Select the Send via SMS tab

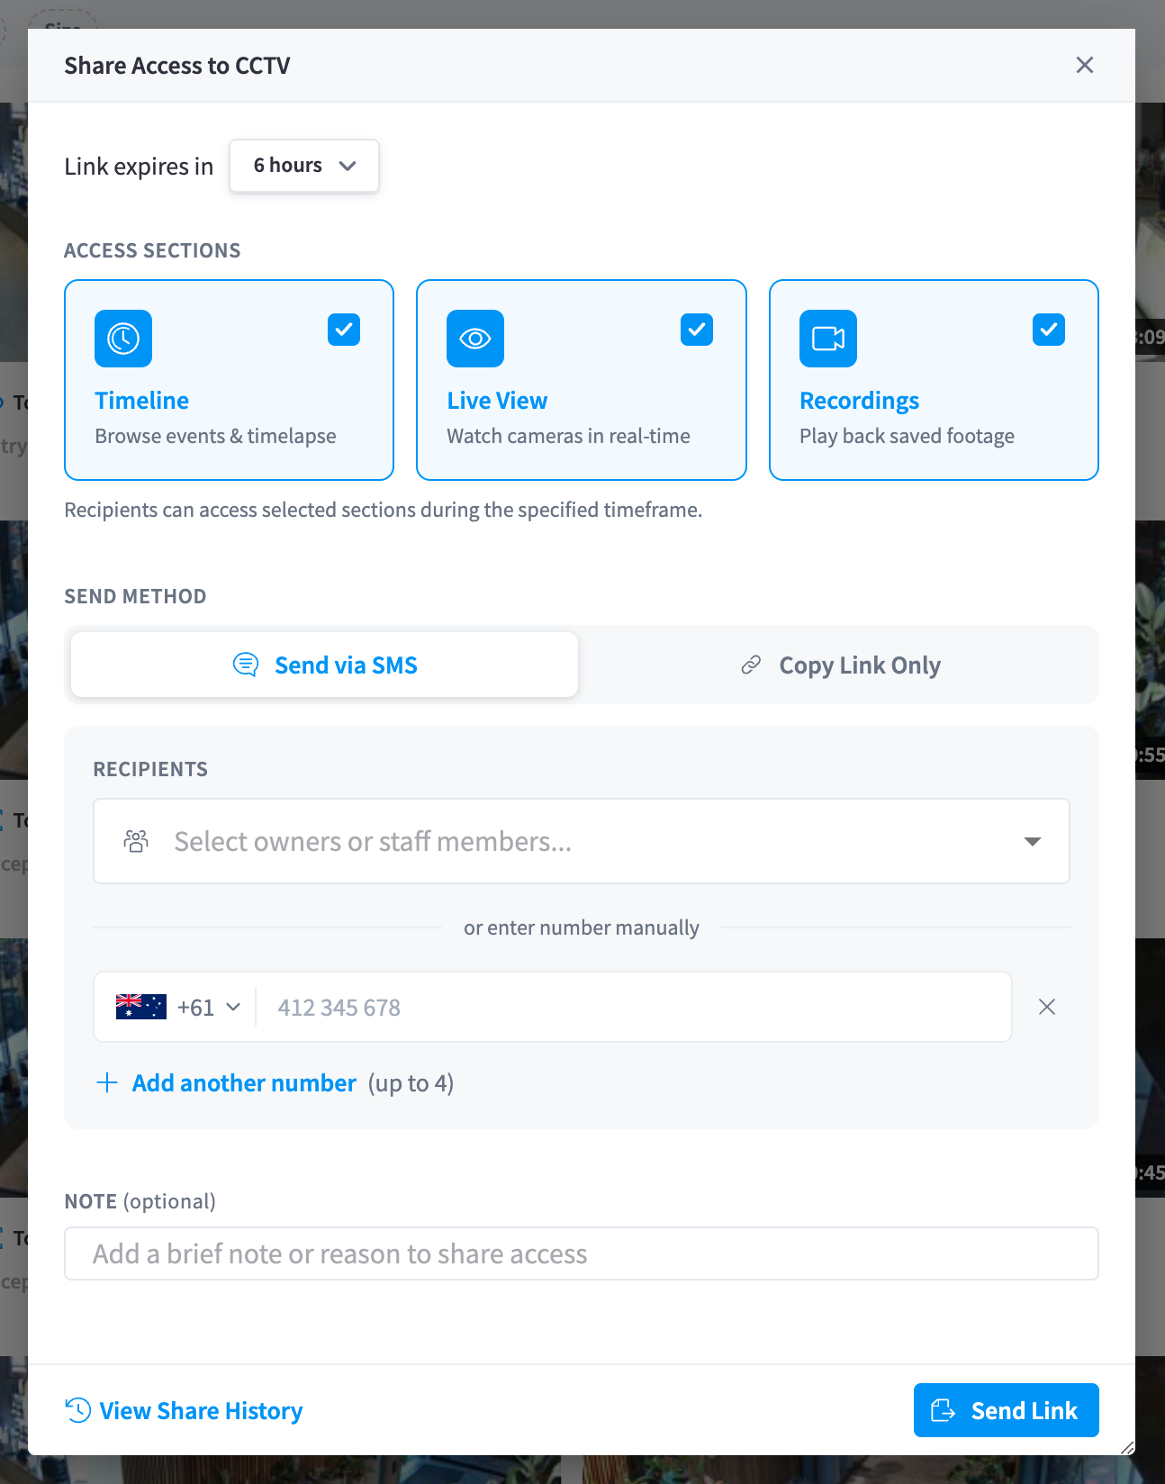point(324,665)
